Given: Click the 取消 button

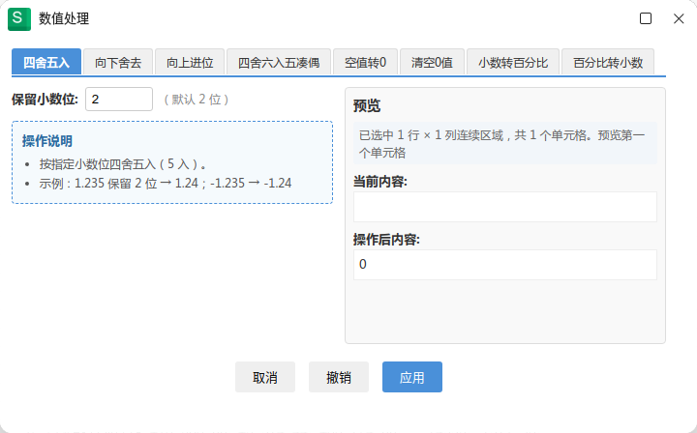Looking at the screenshot, I should coord(265,377).
